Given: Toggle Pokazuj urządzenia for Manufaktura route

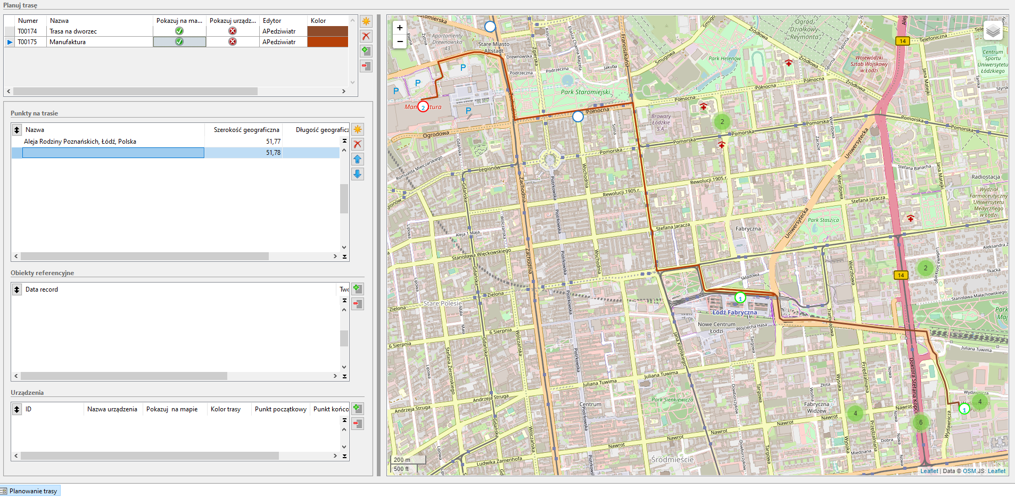Looking at the screenshot, I should tap(233, 42).
